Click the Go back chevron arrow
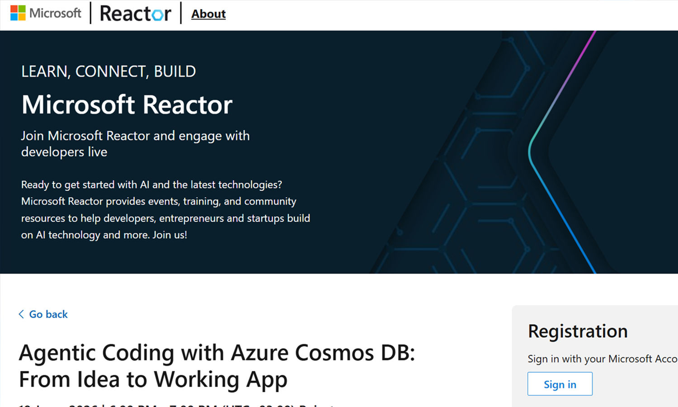 pos(21,314)
